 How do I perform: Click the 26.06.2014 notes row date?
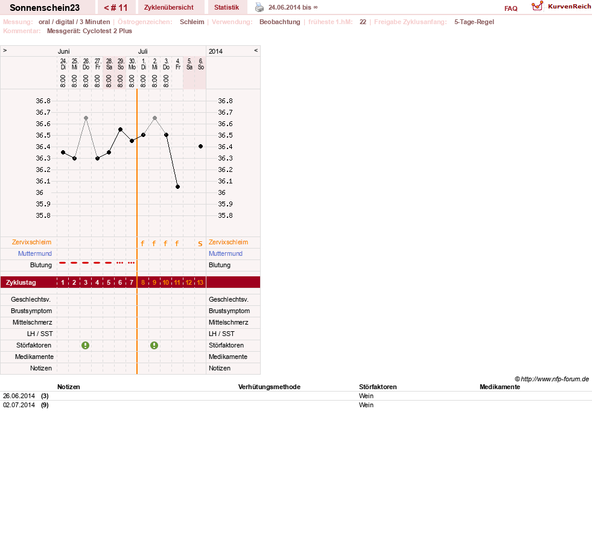click(19, 396)
